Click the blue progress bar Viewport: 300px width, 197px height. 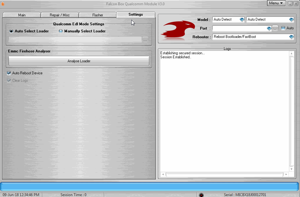tap(150, 187)
